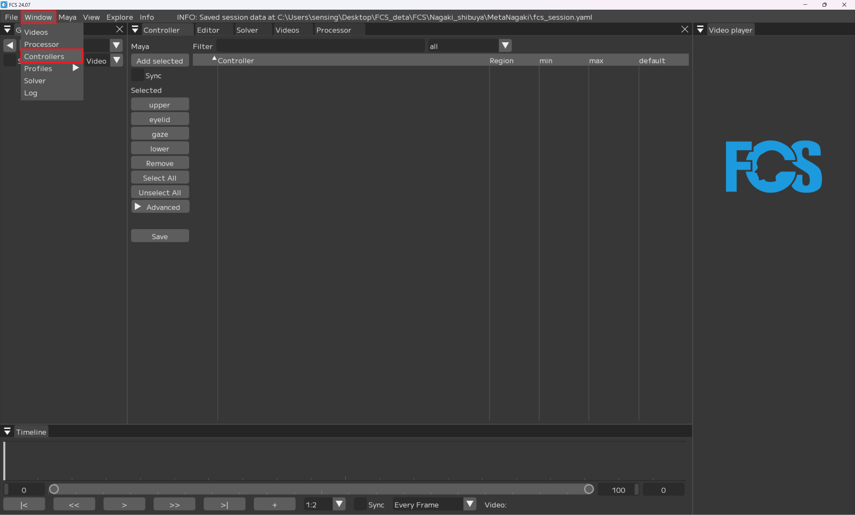
Task: Open the 'all' region filter dropdown
Action: point(505,46)
